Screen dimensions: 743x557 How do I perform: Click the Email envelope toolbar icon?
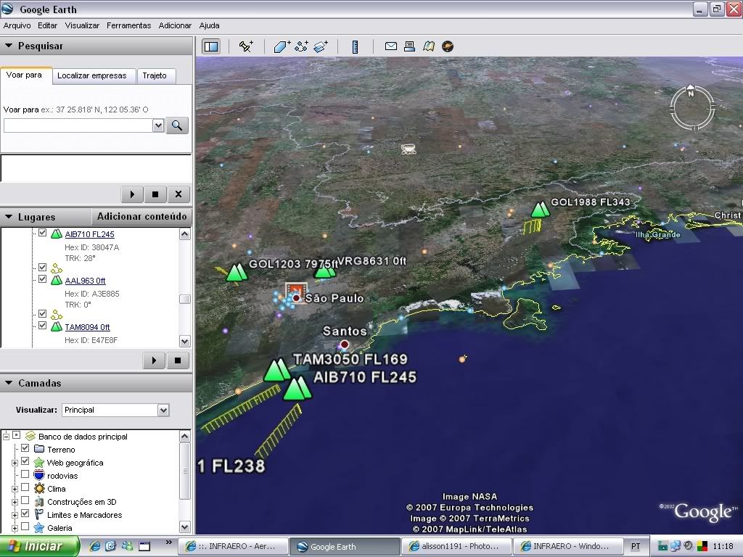click(391, 46)
